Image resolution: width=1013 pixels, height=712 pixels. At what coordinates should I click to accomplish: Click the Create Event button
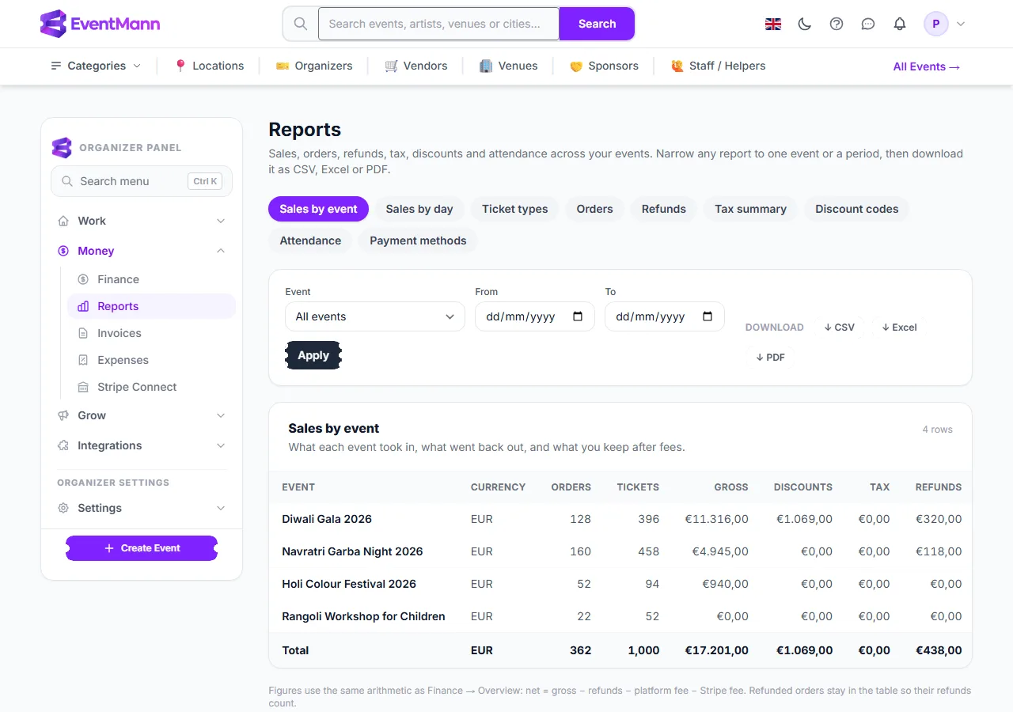(x=142, y=548)
